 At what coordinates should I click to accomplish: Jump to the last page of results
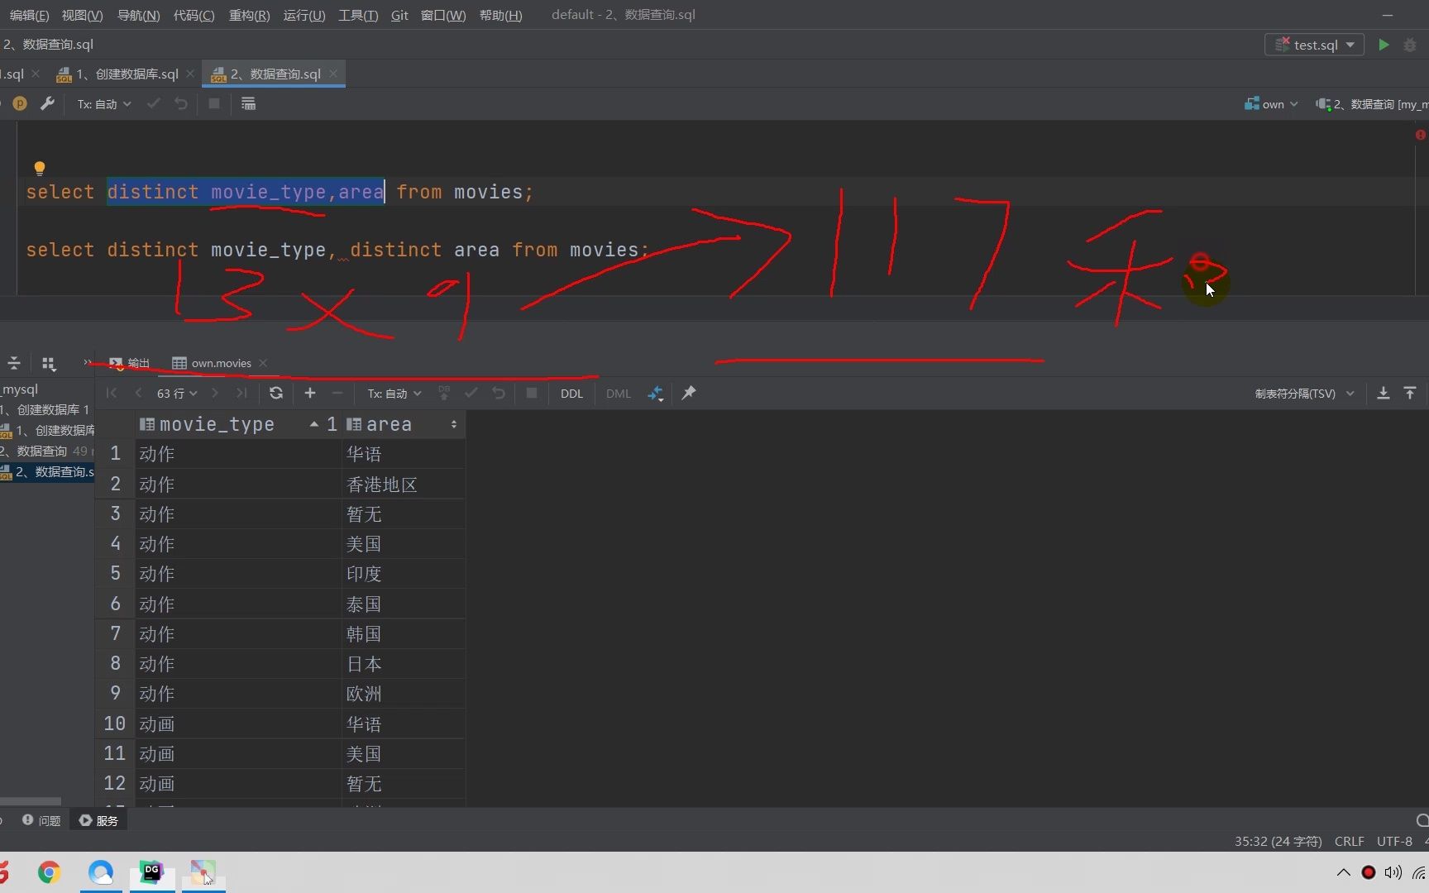[x=241, y=393]
